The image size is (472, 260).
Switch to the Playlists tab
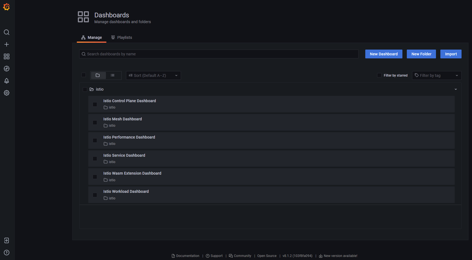point(122,37)
